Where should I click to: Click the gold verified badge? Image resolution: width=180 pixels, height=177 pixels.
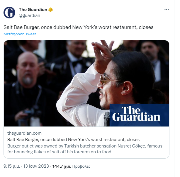50,10
